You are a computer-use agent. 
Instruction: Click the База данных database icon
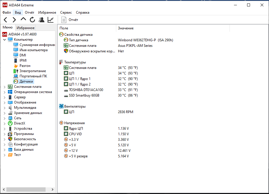click(10, 149)
